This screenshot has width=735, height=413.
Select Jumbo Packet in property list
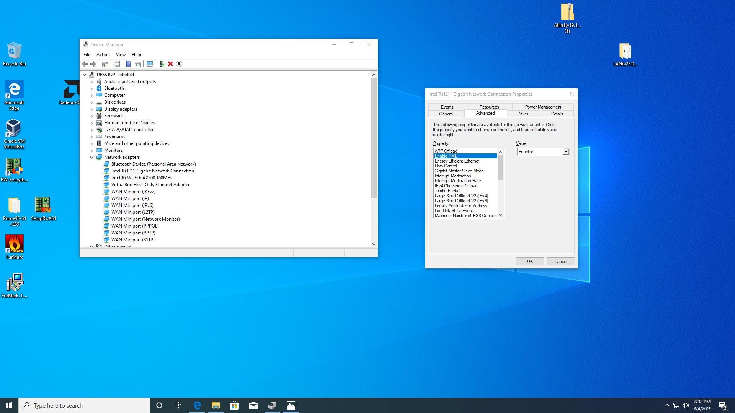pyautogui.click(x=448, y=191)
